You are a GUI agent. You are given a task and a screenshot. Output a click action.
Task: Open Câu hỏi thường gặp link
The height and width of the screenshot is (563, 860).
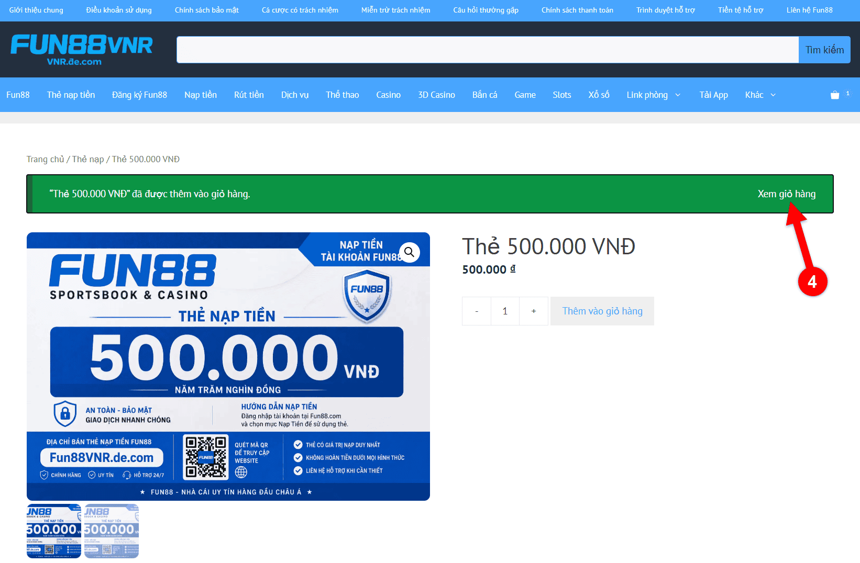click(486, 10)
